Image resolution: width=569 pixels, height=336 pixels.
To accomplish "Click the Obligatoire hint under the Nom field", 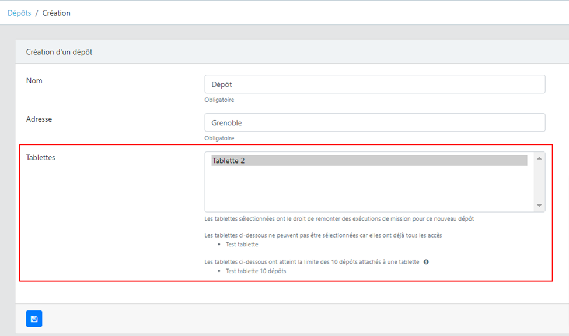I will coord(219,100).
